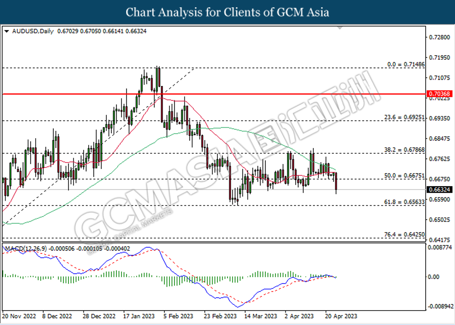Click the '5 Feb 2023' date label

click(178, 316)
